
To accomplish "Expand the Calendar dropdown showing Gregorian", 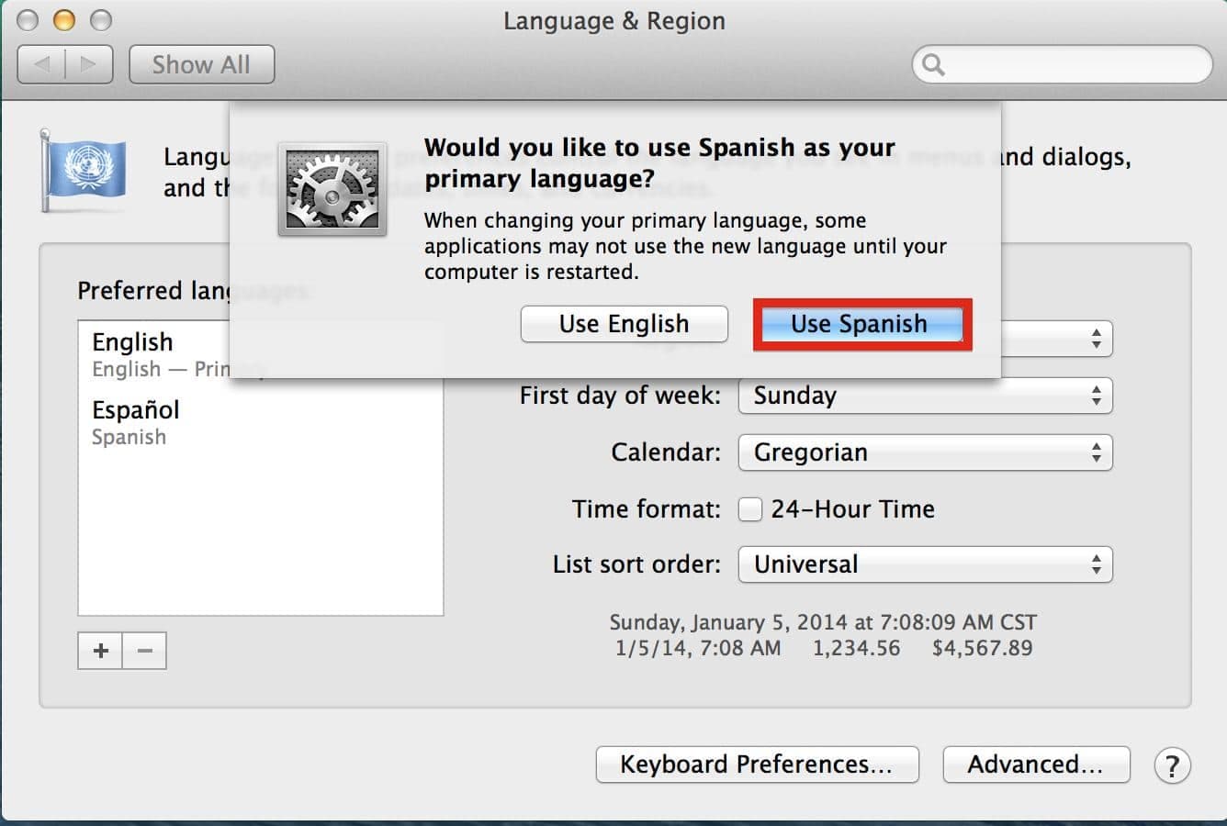I will 925,452.
